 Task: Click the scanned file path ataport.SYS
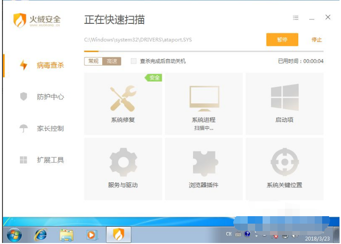138,40
